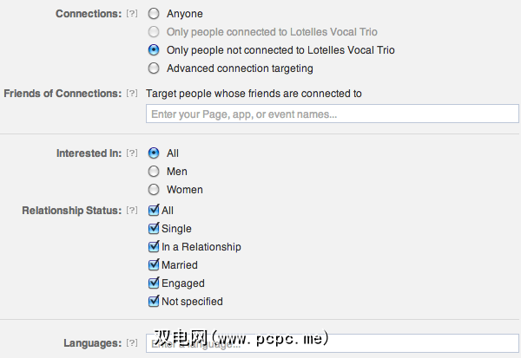Uncheck 'In a Relationship' checkbox
Viewport: 521px width, 358px height.
pyautogui.click(x=155, y=247)
